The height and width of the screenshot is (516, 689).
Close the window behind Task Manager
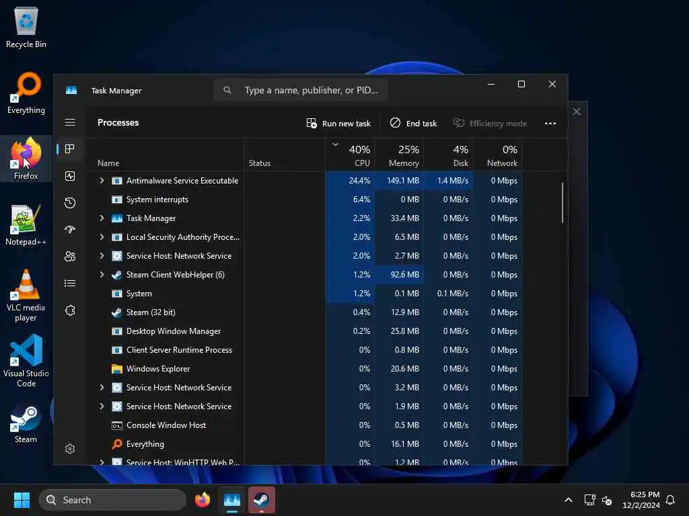(577, 112)
